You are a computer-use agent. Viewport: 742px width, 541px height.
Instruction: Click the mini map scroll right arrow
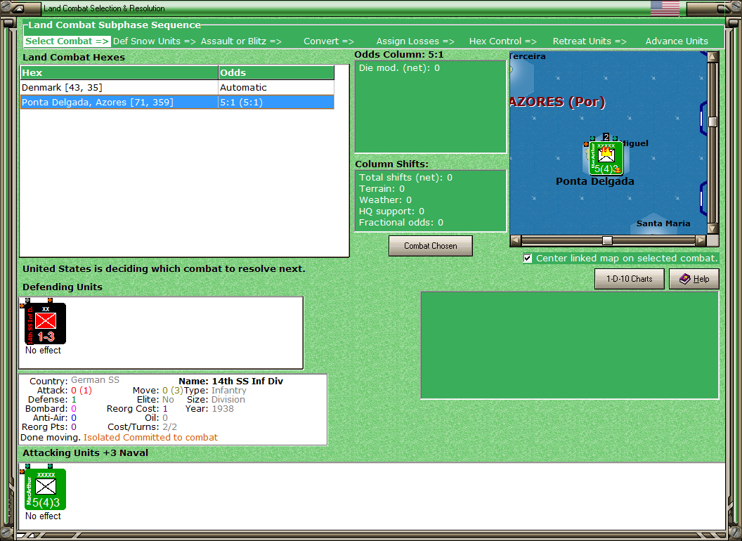click(701, 240)
